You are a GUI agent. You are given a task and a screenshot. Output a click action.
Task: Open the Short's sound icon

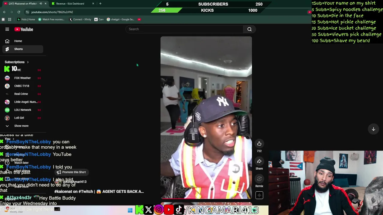tap(259, 195)
